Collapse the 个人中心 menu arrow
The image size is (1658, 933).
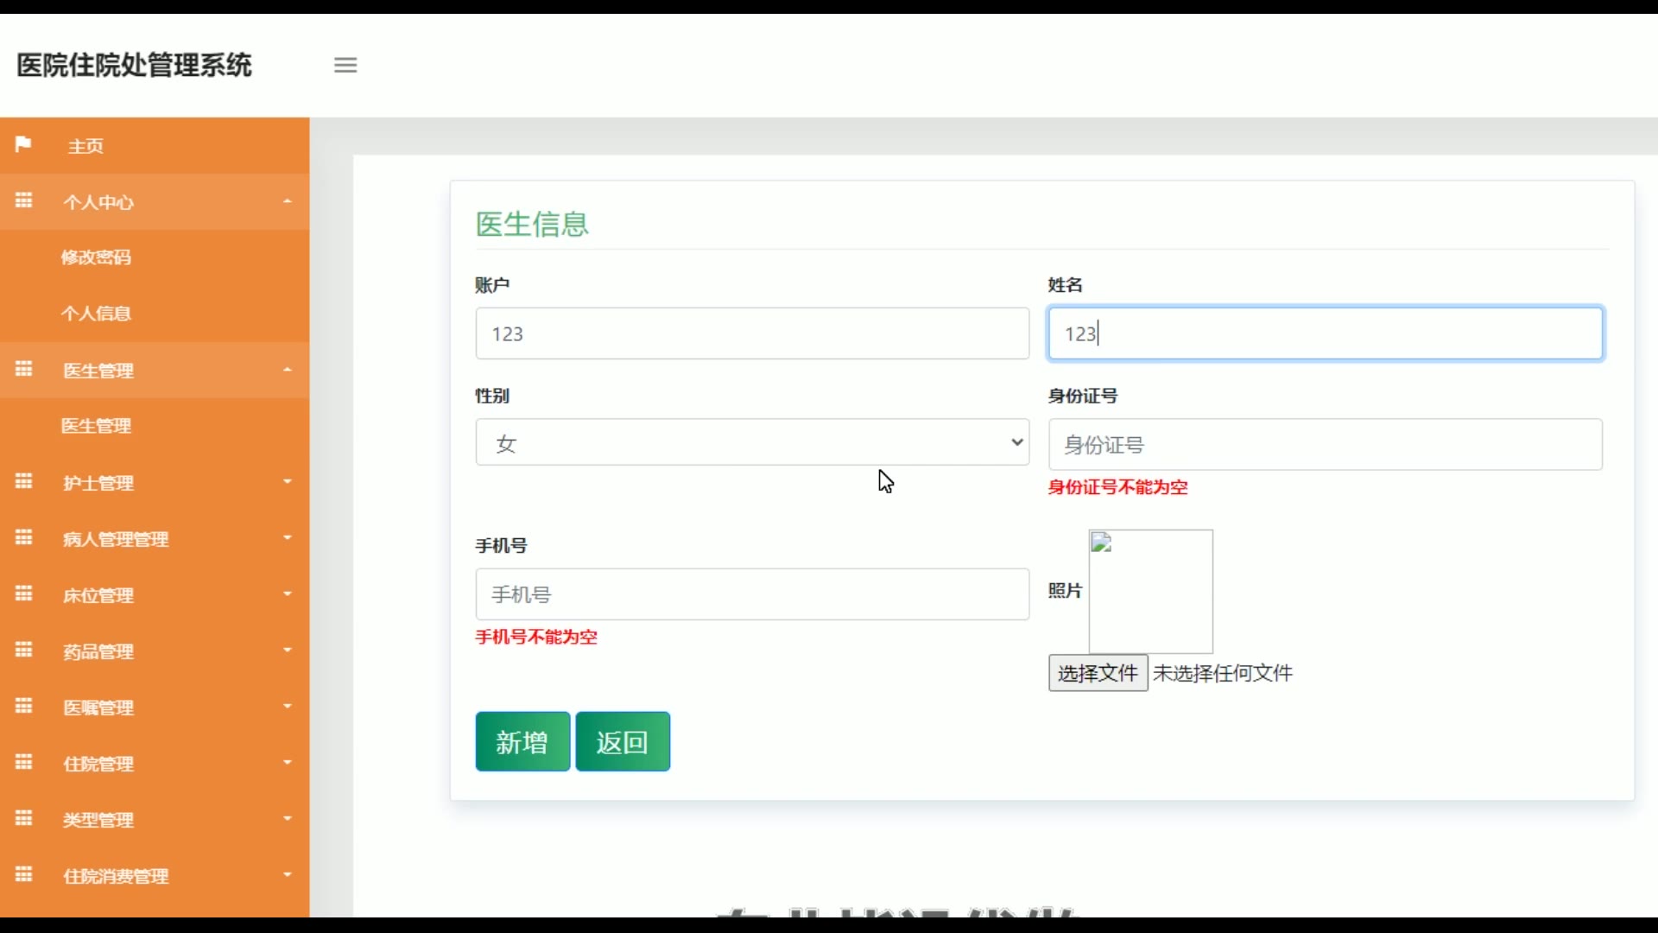point(288,201)
